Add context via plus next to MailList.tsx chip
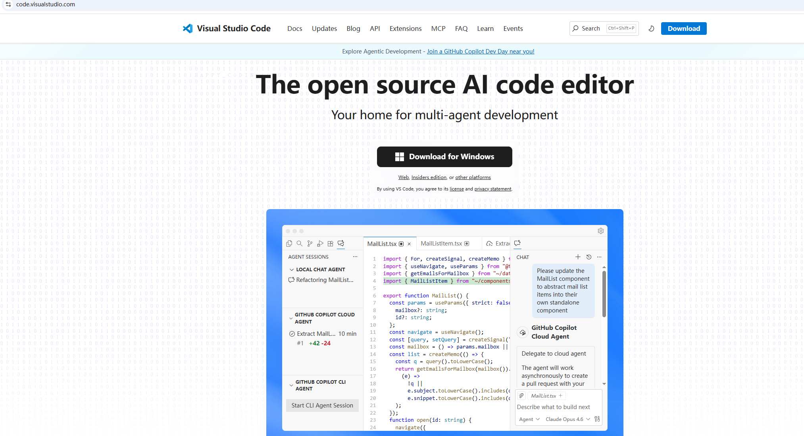The width and height of the screenshot is (804, 436). 561,396
